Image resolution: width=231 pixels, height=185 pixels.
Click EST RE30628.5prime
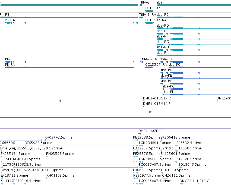(x=27, y=165)
